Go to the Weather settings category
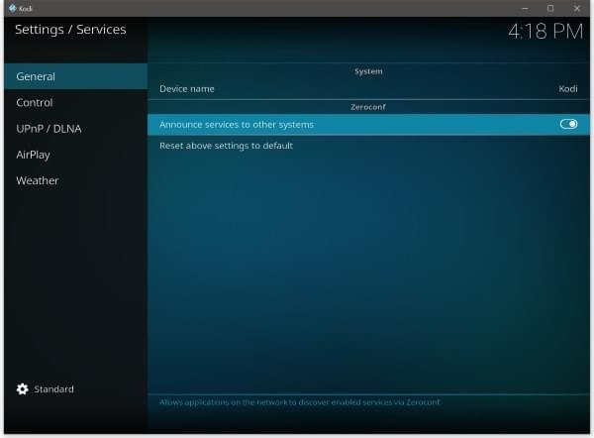This screenshot has width=594, height=438. [37, 180]
